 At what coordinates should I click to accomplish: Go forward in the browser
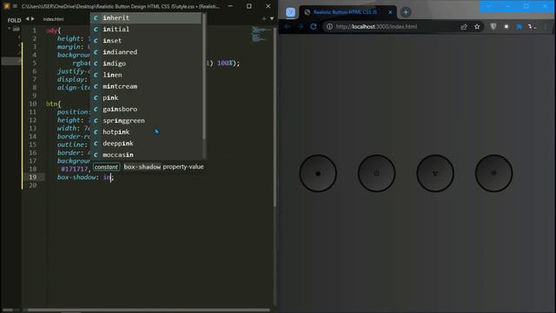click(x=301, y=27)
